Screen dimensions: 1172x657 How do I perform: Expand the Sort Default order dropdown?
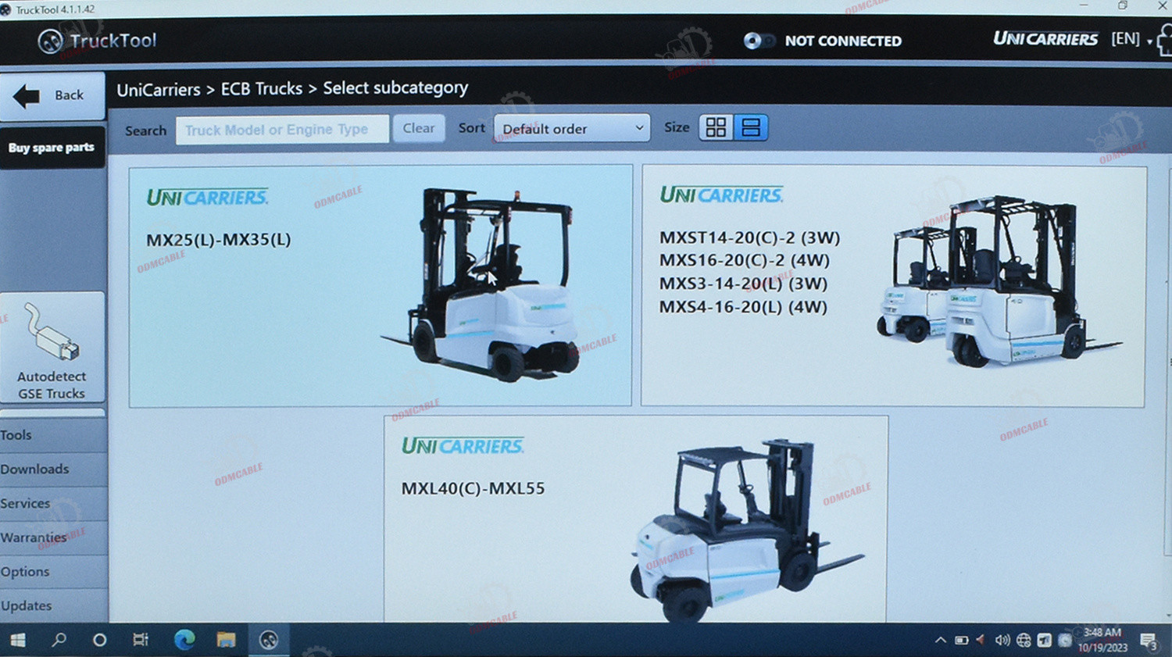pyautogui.click(x=572, y=128)
